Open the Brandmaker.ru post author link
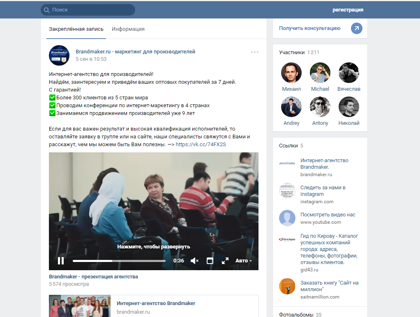 pyautogui.click(x=135, y=52)
